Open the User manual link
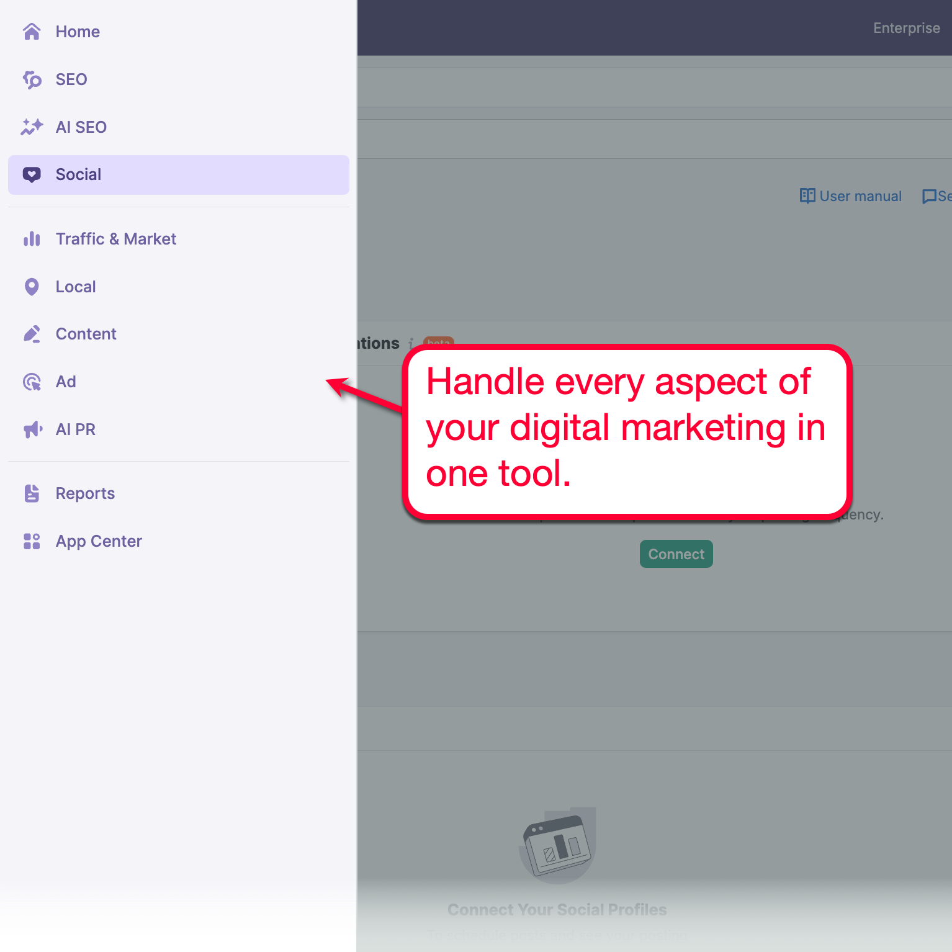Screen dimensions: 952x952 pos(860,195)
